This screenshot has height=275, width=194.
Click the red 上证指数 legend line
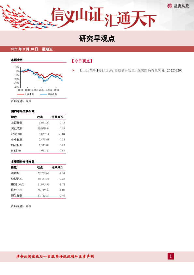pyautogui.click(x=21, y=94)
